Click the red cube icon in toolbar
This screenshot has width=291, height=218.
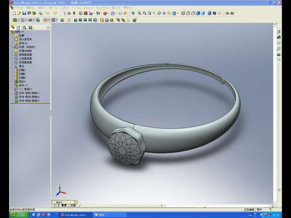coord(105,14)
